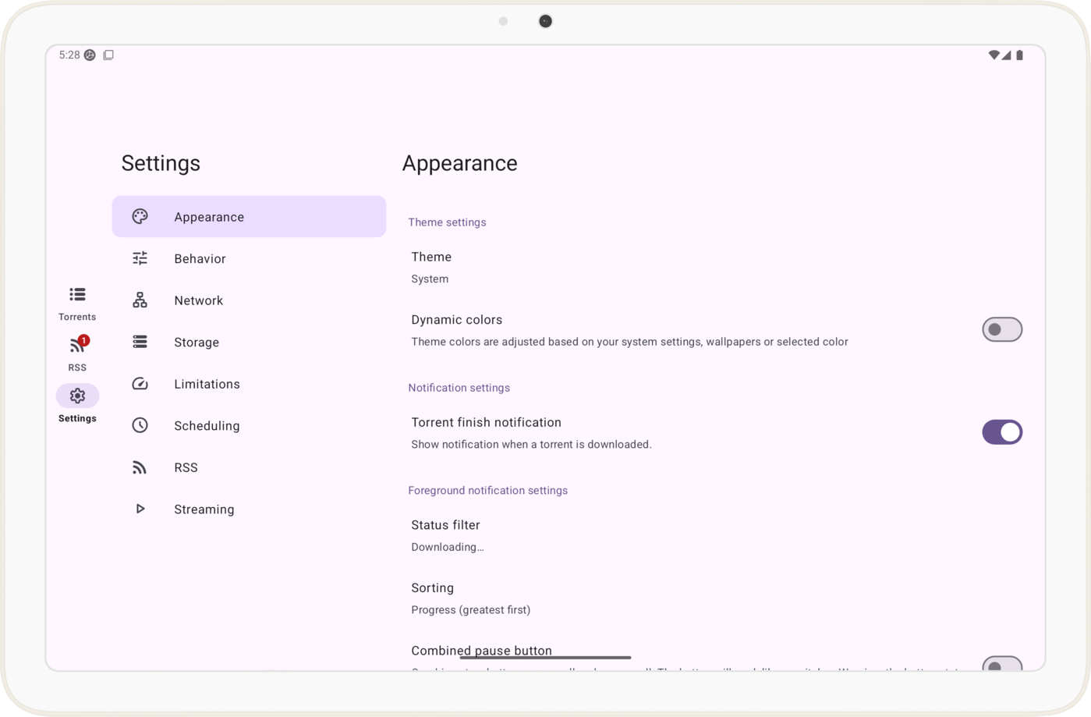Tap the Settings gear in navigation rail
This screenshot has height=717, width=1091.
coord(77,396)
